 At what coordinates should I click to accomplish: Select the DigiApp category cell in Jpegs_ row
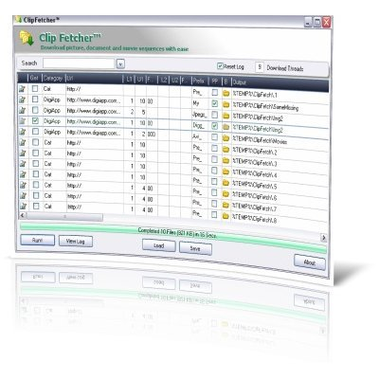coord(52,111)
